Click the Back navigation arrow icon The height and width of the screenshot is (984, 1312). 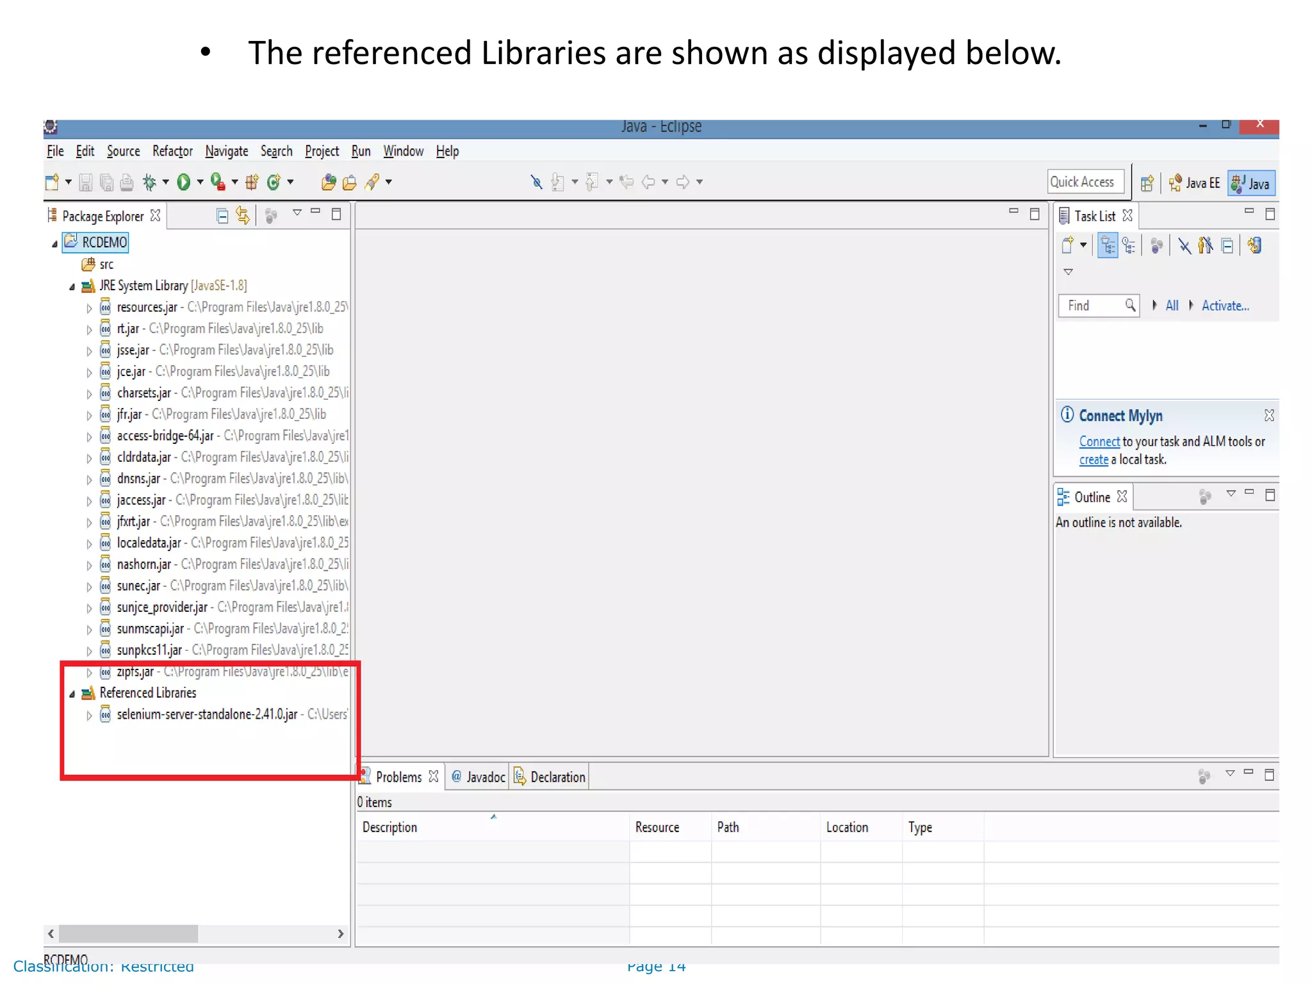pyautogui.click(x=648, y=183)
